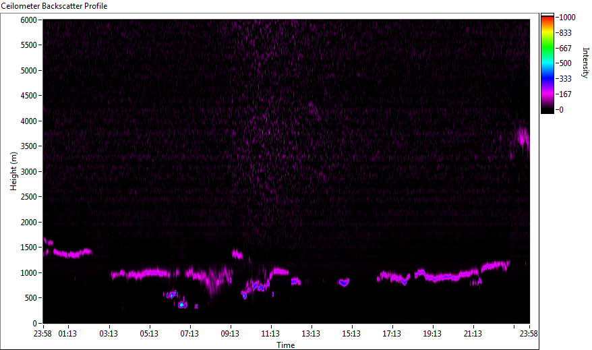This screenshot has height=350, width=592.
Task: Select the 833 intensity scale label
Action: (565, 33)
